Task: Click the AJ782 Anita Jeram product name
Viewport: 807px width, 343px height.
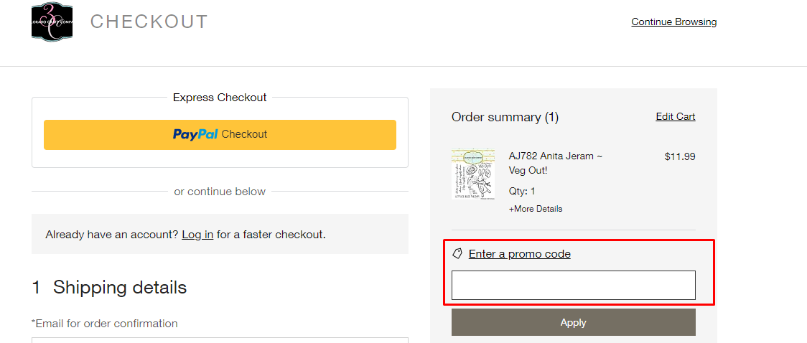Action: point(555,163)
